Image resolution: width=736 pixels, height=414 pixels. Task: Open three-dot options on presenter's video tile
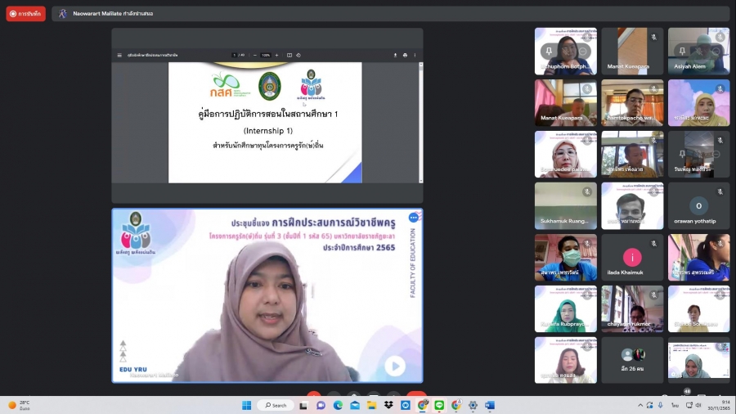[414, 218]
